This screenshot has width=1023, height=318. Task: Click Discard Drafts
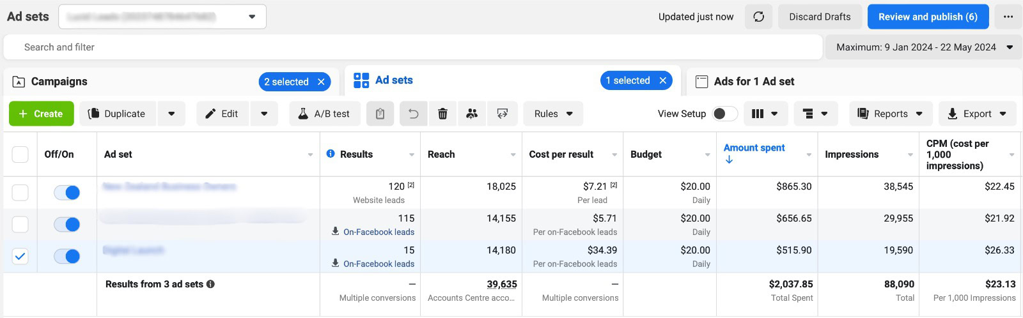click(x=820, y=17)
